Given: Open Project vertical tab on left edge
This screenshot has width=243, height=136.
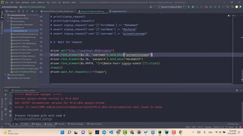Looking at the screenshot, I should pyautogui.click(x=2, y=14).
